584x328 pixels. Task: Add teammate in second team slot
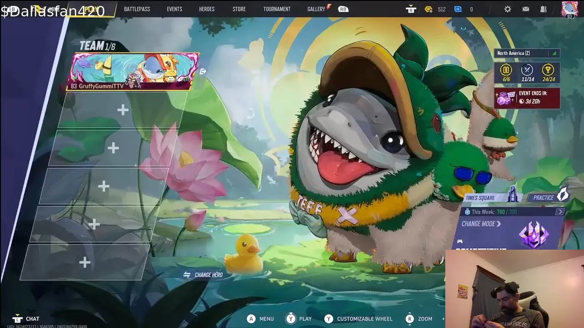122,110
